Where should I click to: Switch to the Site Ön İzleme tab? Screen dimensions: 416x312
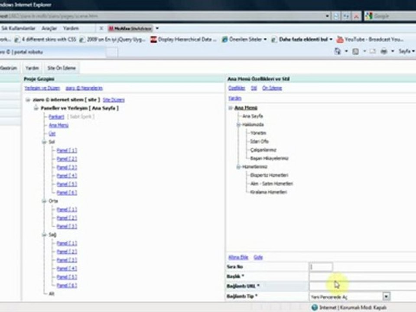[x=62, y=68]
